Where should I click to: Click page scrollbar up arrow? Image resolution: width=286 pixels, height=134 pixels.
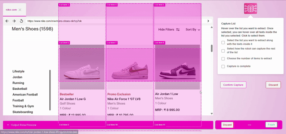click(212, 28)
